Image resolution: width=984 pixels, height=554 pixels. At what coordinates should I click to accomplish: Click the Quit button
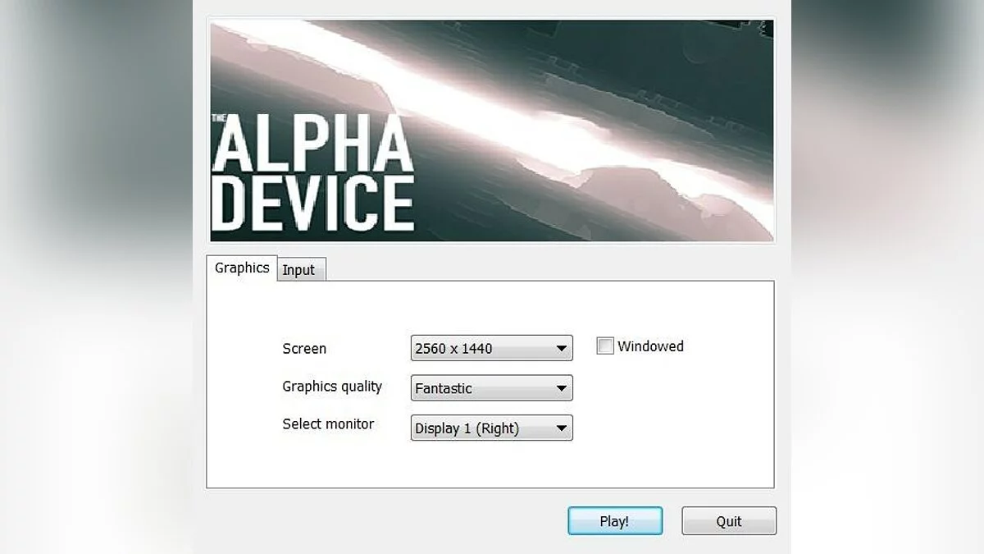coord(728,521)
